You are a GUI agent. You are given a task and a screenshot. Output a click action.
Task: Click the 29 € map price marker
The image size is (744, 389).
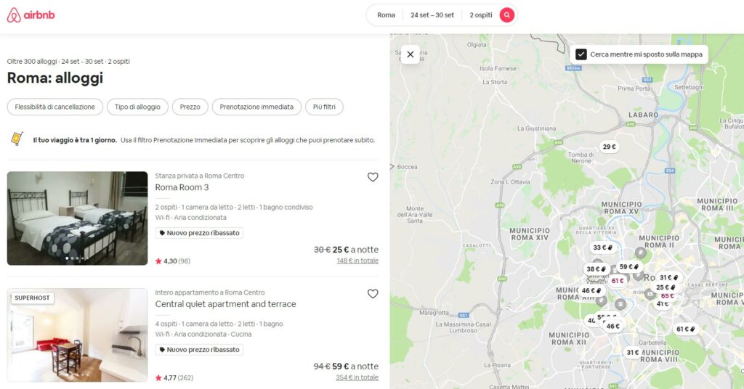[609, 147]
